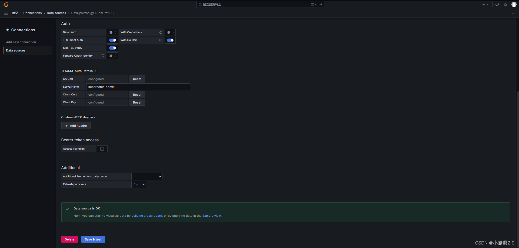Disable TLS Client Auth switch
Screen dimensions: 519x248
pos(112,40)
